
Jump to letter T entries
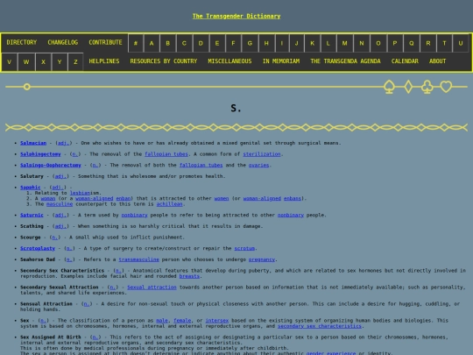pyautogui.click(x=444, y=43)
